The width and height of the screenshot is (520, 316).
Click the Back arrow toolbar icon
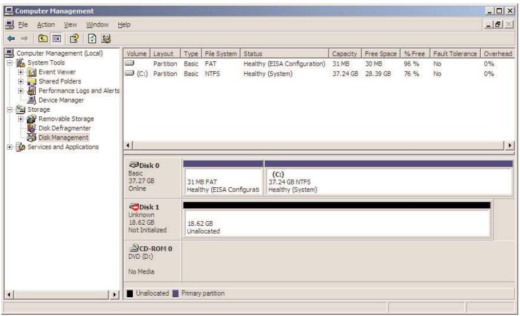tap(11, 39)
